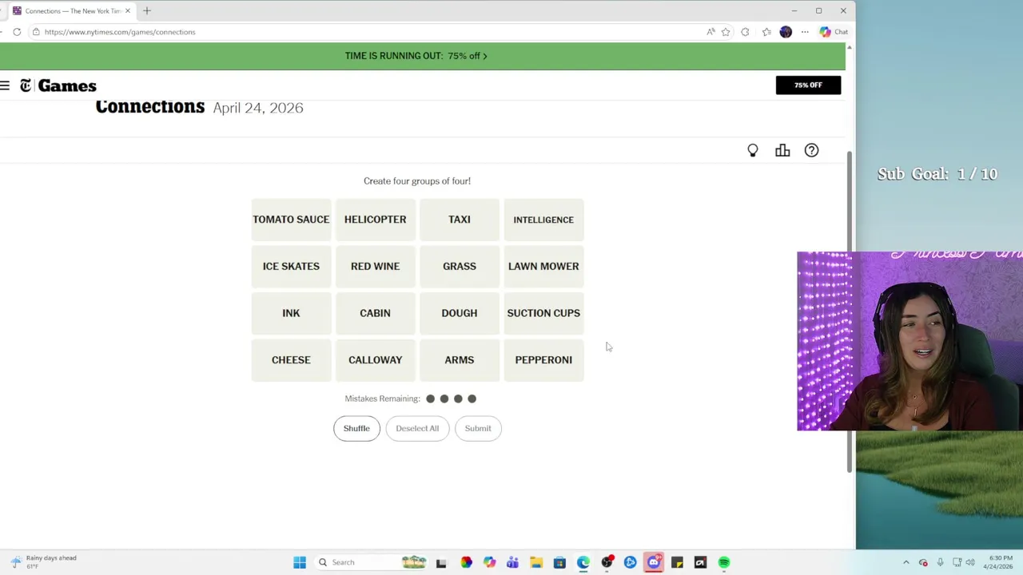Show hidden system tray icons chevron
Image resolution: width=1023 pixels, height=575 pixels.
point(906,562)
